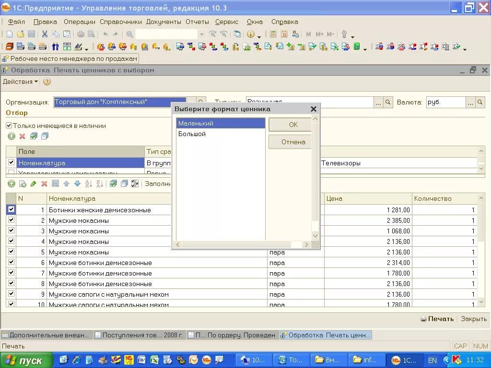491x368 pixels.
Task: Uncheck row 1 Ботинки женские демисезонные
Action: pyautogui.click(x=12, y=209)
